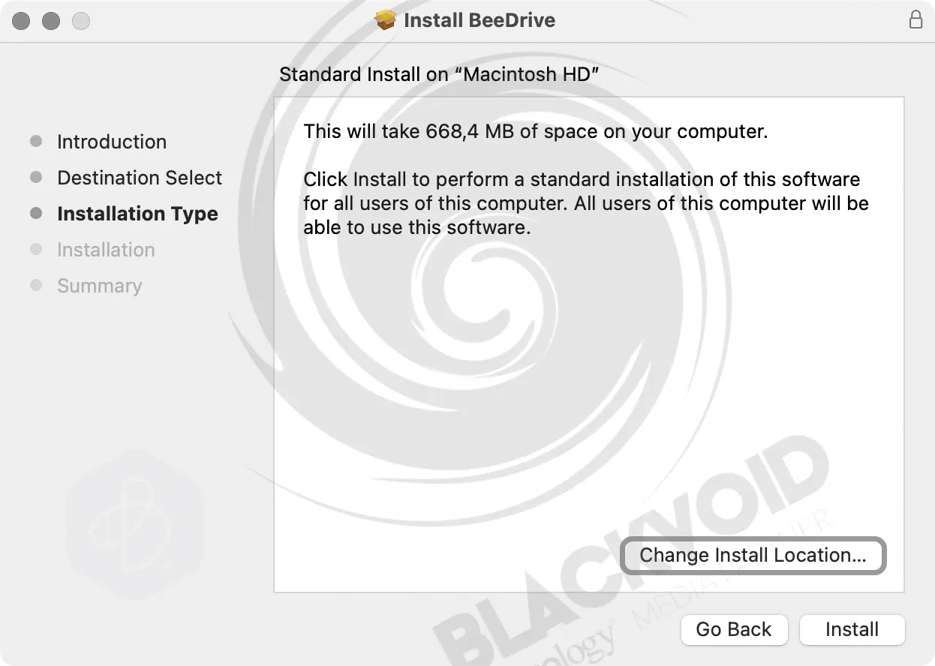
Task: Click the bullet beside Summary
Action: [x=36, y=285]
